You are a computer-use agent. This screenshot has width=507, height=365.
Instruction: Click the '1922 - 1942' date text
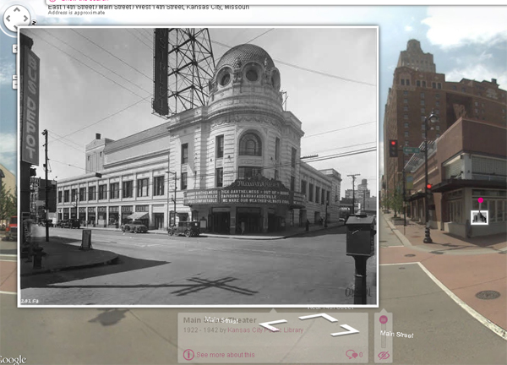[200, 330]
